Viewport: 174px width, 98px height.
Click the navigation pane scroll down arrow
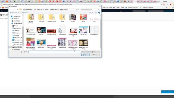point(23,49)
